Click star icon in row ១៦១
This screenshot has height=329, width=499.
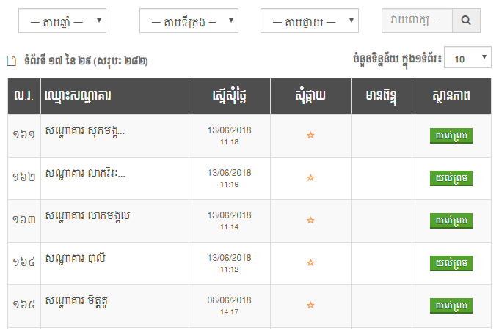pos(310,136)
